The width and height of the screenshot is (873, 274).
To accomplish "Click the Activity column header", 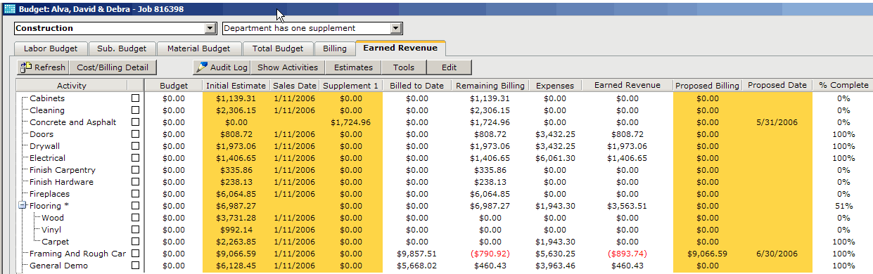I will (x=72, y=85).
